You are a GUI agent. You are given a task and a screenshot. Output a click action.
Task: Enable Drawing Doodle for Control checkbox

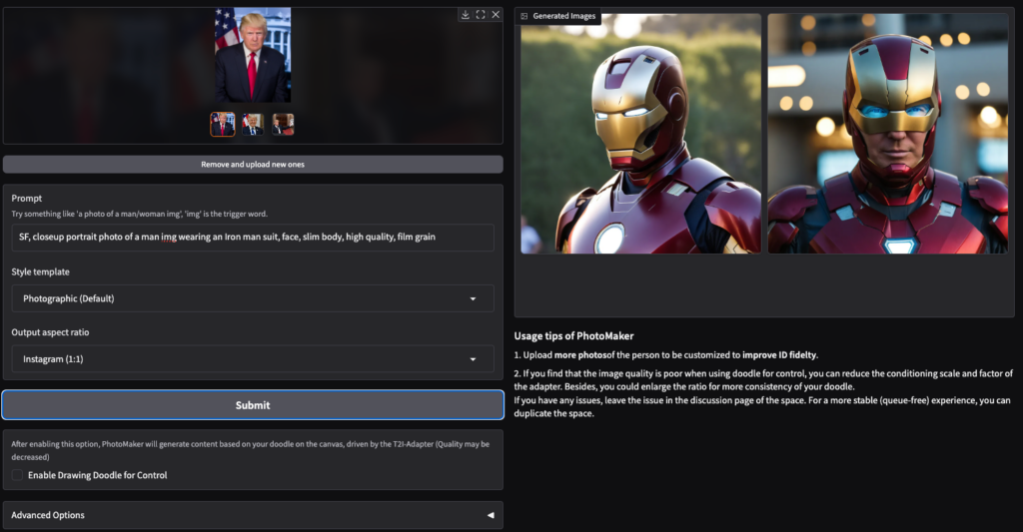coord(17,475)
